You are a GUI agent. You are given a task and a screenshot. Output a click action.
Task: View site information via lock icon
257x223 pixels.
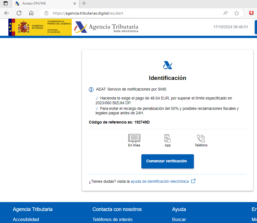(x=46, y=13)
